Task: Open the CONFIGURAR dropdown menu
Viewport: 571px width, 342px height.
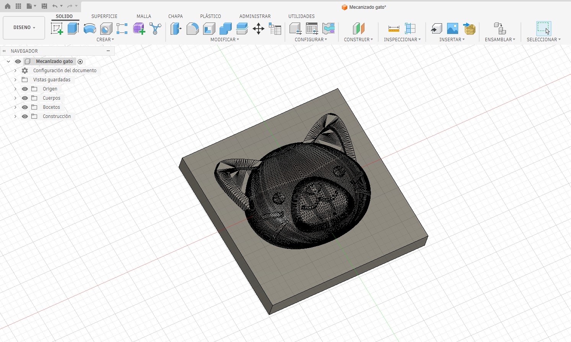Action: coord(311,40)
